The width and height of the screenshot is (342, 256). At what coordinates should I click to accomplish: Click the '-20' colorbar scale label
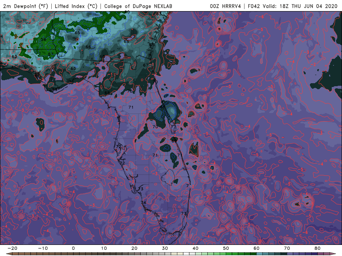(x=12, y=248)
